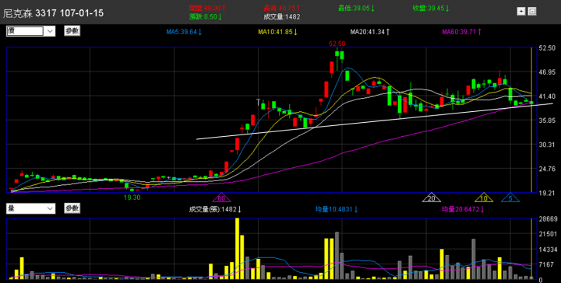Click the 21501 volume axis label
Viewport: 561px width, 283px height.
pos(547,234)
